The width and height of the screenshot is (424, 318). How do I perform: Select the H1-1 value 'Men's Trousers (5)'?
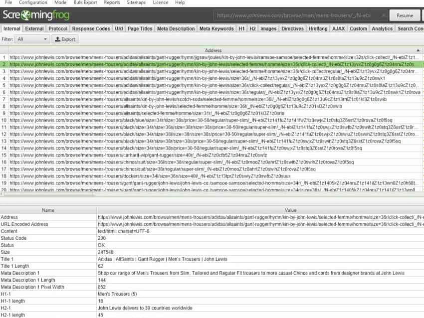117,294
